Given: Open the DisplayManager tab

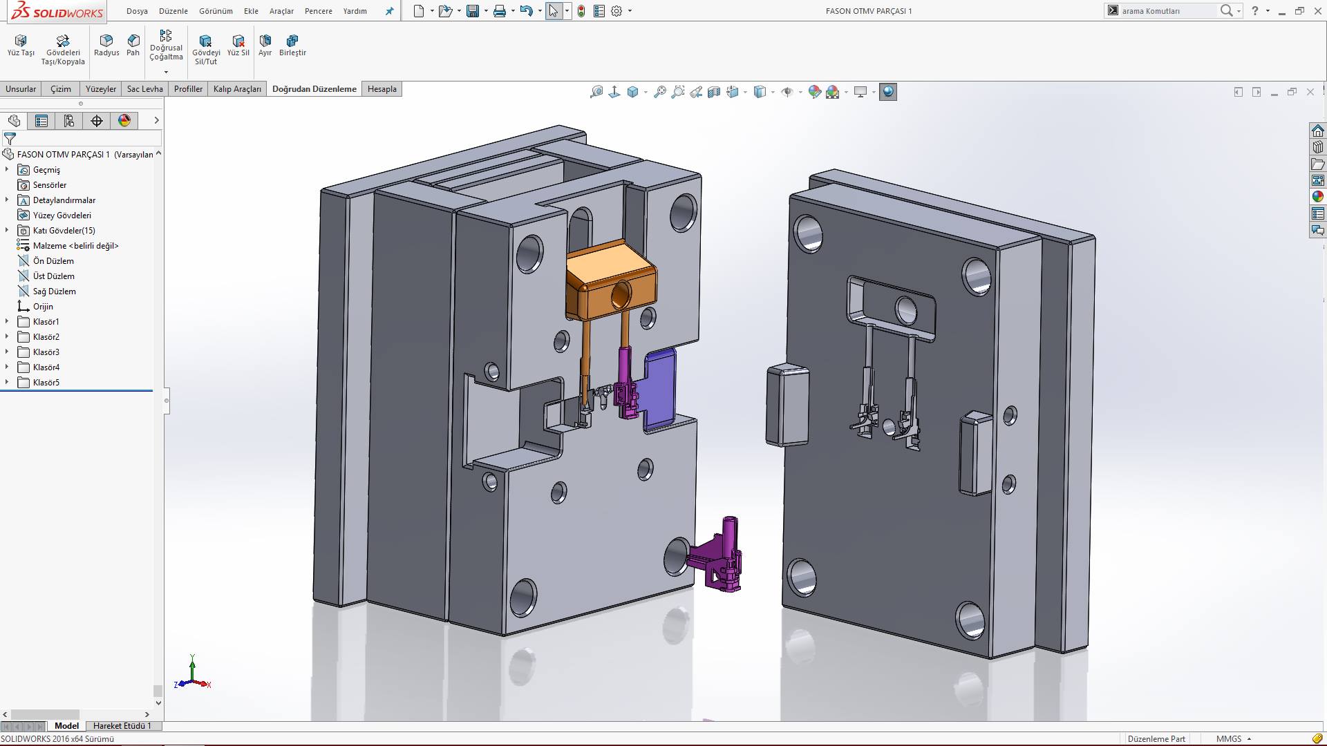Looking at the screenshot, I should pos(124,121).
